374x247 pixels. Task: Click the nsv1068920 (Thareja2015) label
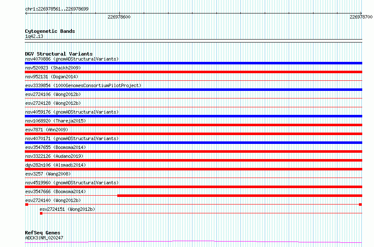click(55, 121)
